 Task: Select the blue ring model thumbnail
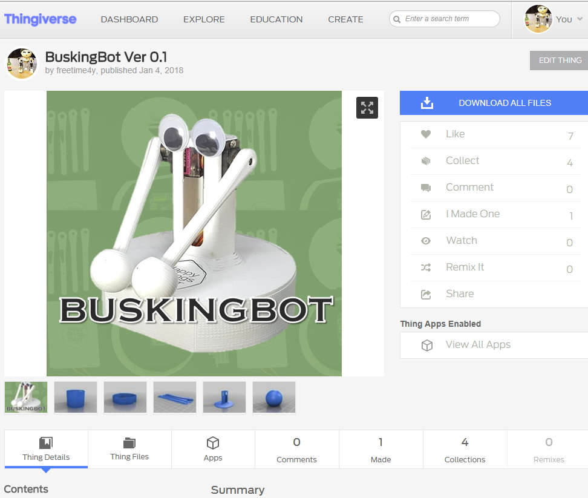coord(125,398)
